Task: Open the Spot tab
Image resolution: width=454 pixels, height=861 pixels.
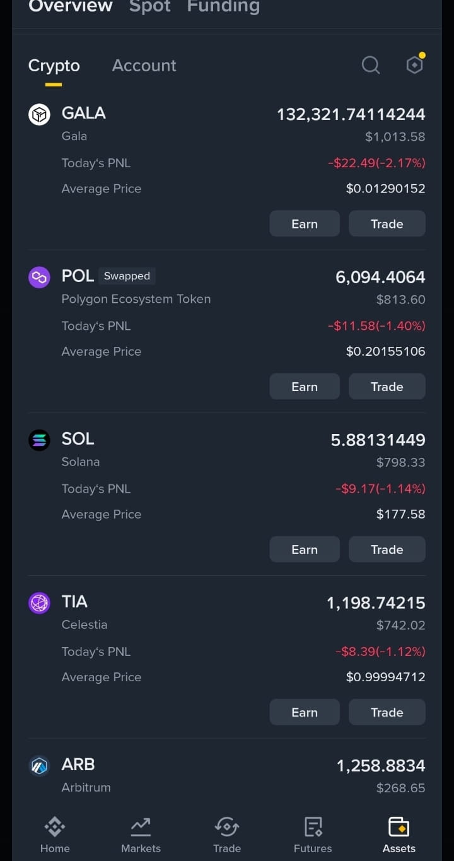Action: pyautogui.click(x=150, y=7)
